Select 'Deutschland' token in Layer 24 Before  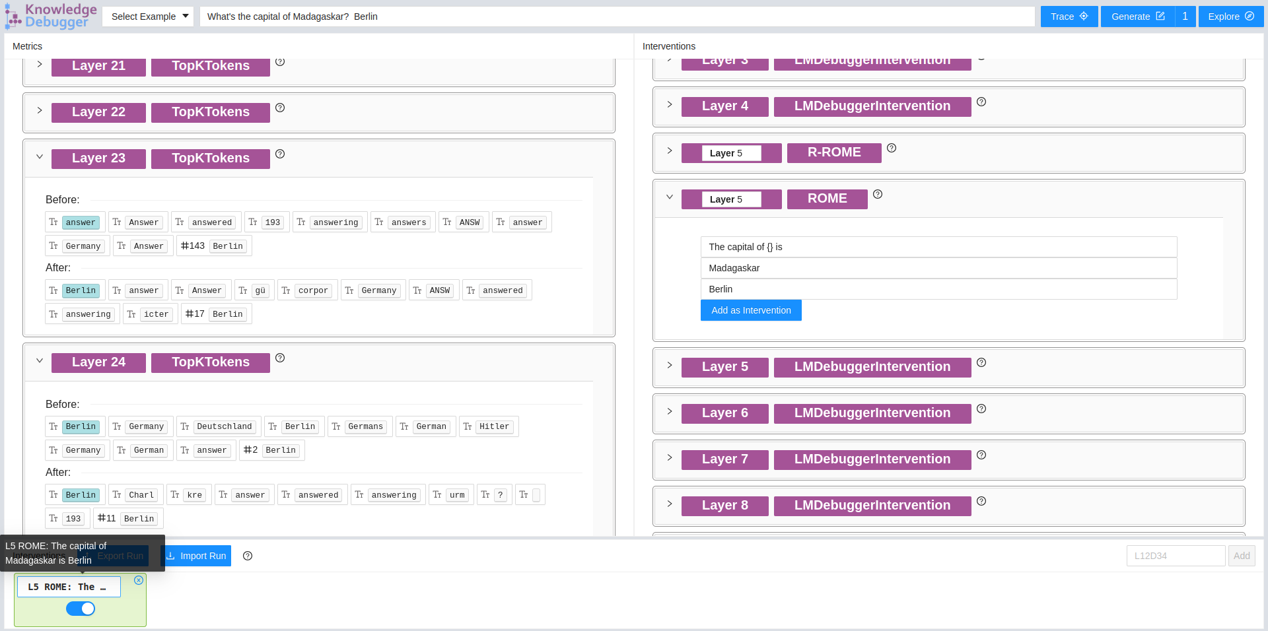(217, 426)
